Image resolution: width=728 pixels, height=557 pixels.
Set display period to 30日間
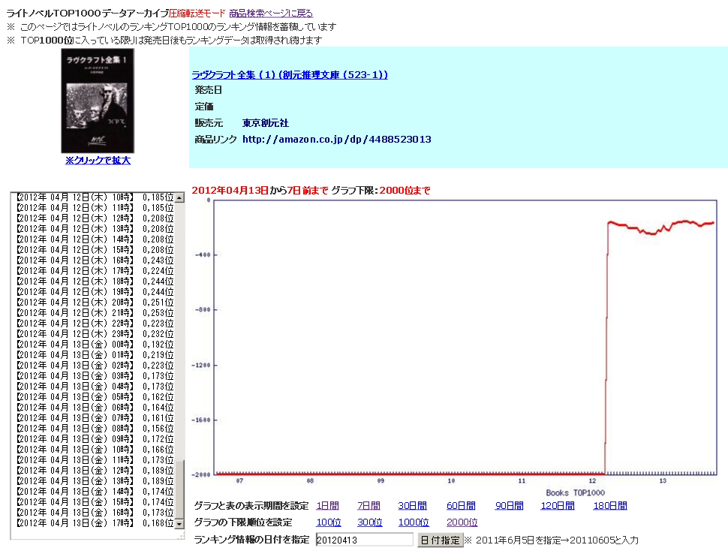(x=412, y=506)
